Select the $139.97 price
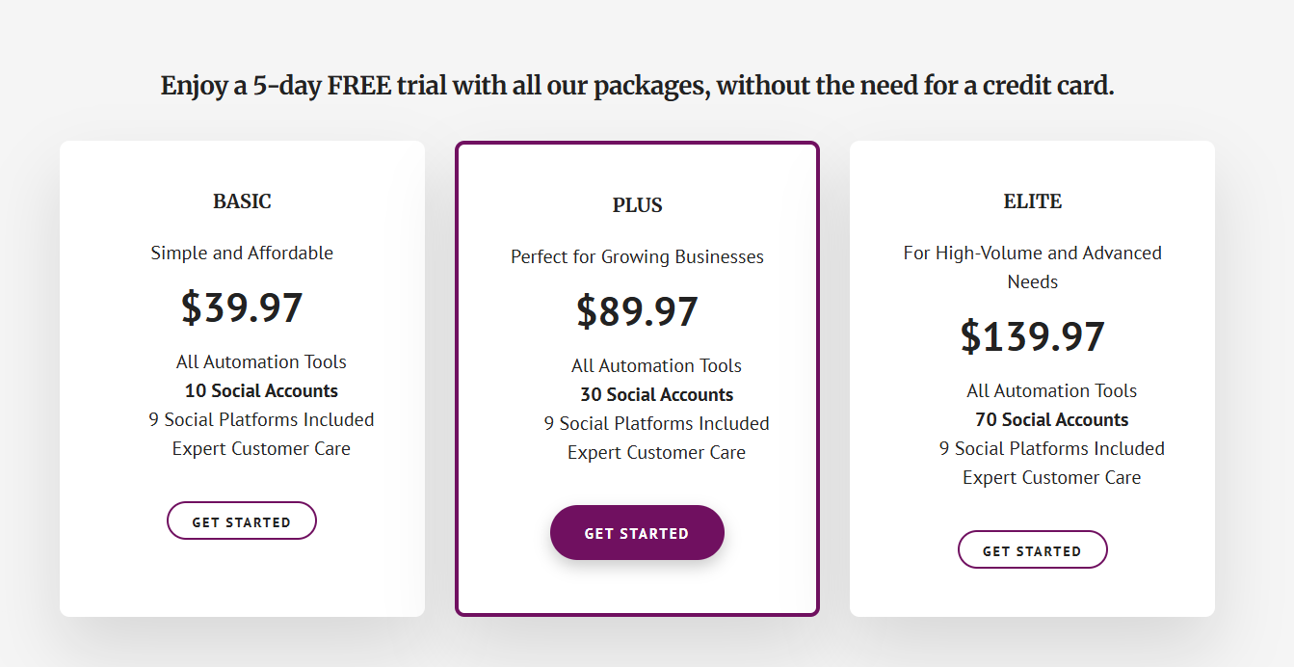Viewport: 1294px width, 667px height. 1032,337
